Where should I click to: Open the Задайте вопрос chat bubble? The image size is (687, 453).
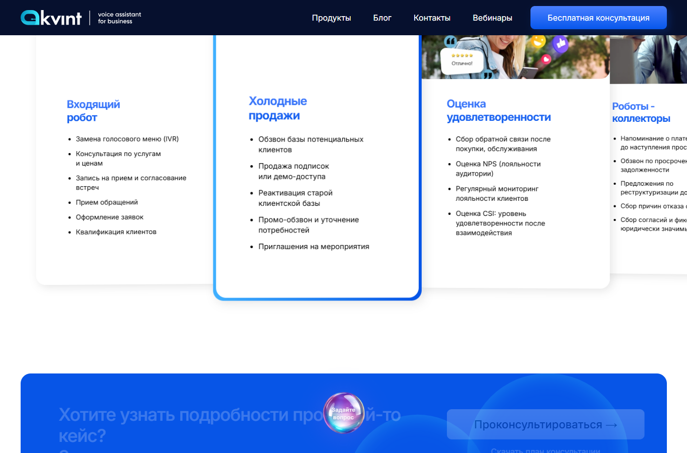click(344, 413)
